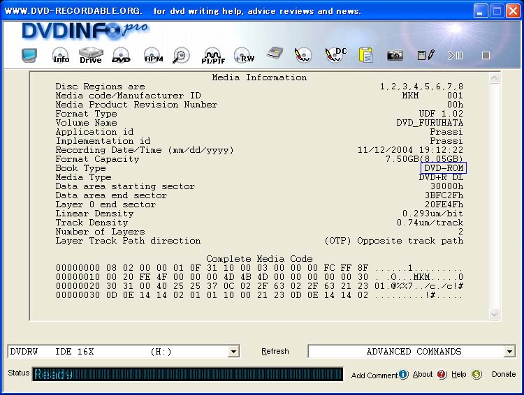
Task: Click the 20FE4Fh layer 0 end value
Action: (444, 204)
